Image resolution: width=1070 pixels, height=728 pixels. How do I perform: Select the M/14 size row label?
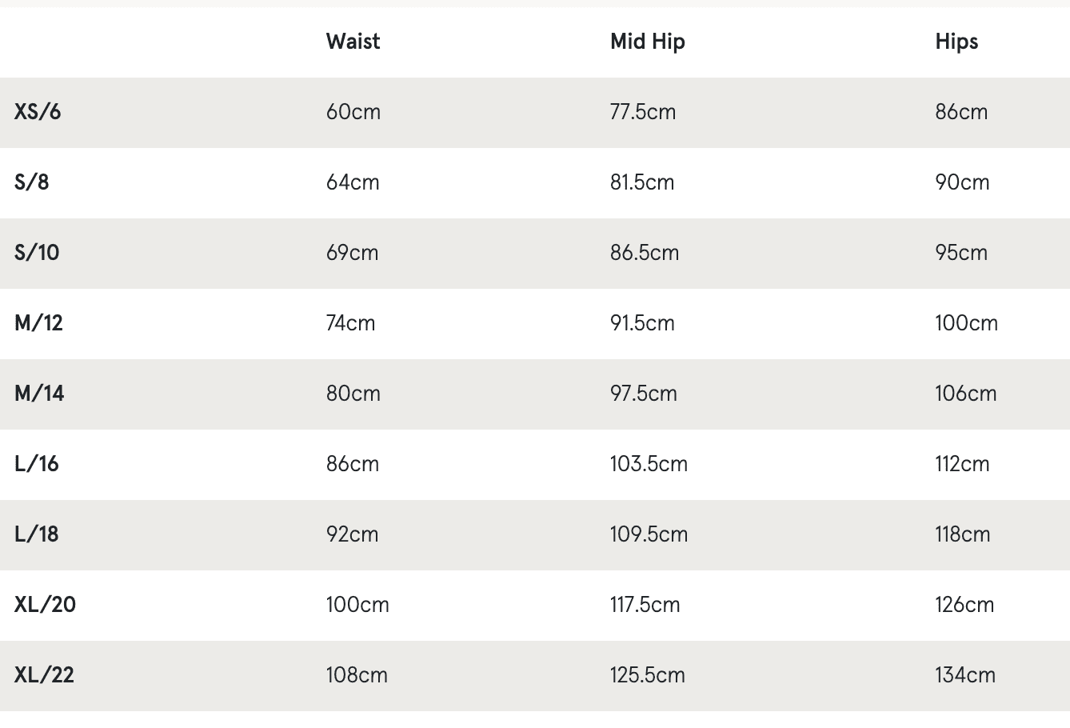[x=39, y=394]
